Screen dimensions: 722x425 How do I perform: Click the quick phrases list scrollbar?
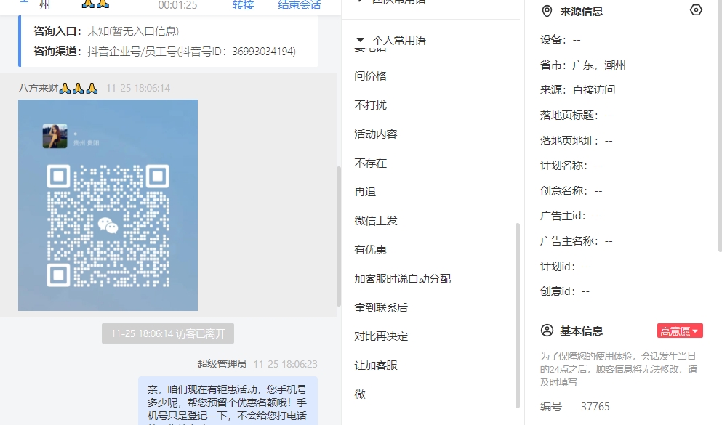[x=517, y=315]
